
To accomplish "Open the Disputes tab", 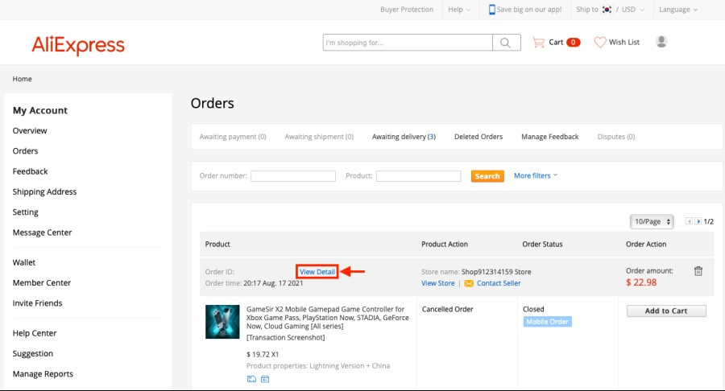I will pos(616,137).
